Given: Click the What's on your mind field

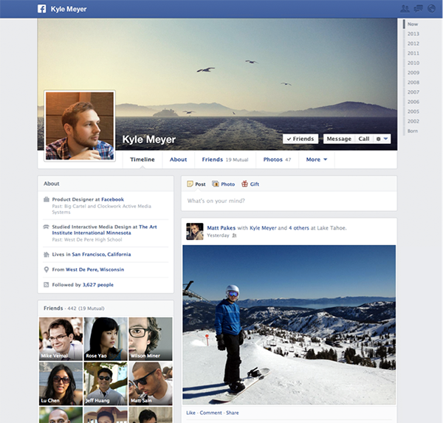Looking at the screenshot, I should click(289, 201).
